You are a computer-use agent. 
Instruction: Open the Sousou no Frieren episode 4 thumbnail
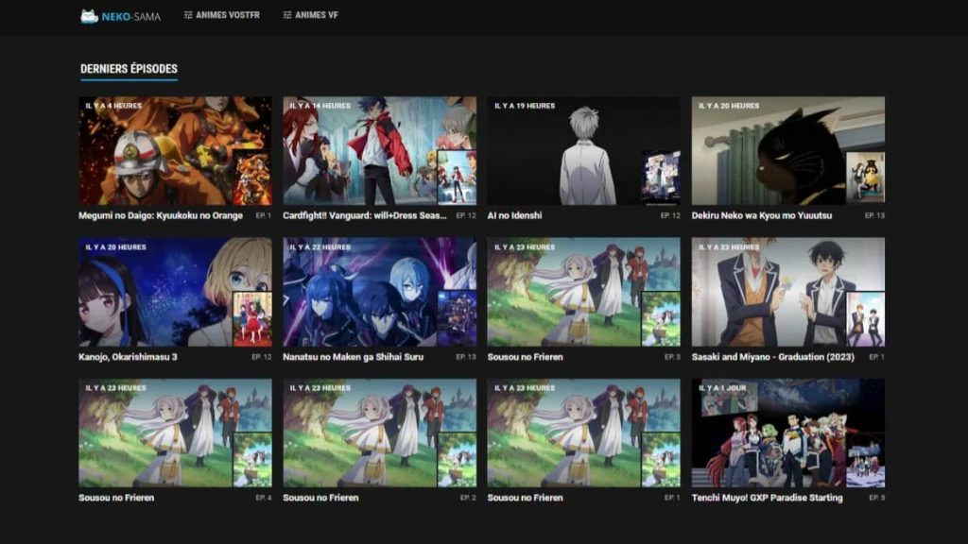coord(175,433)
